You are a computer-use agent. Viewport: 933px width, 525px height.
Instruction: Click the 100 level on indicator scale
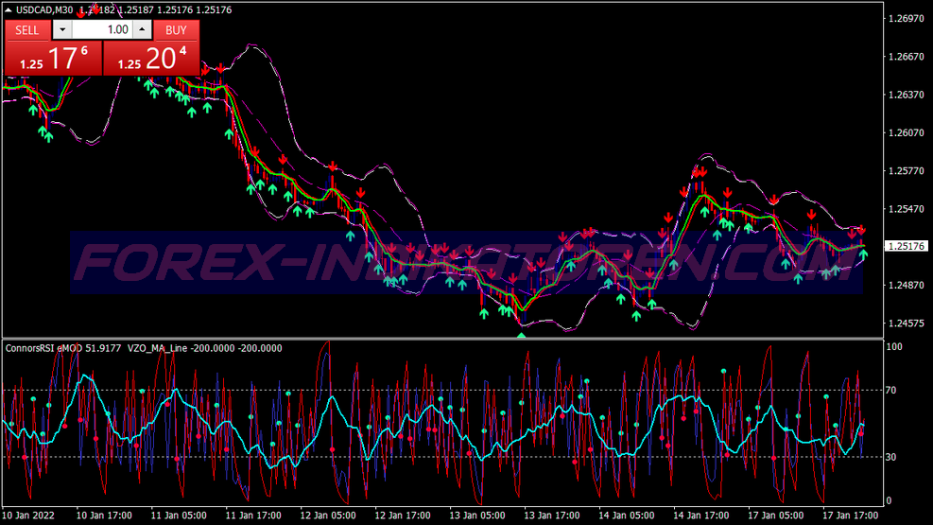coord(893,346)
